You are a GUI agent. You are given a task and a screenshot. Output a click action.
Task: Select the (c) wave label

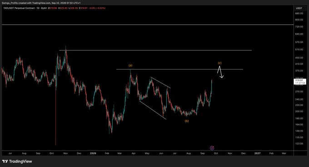[x=219, y=63]
